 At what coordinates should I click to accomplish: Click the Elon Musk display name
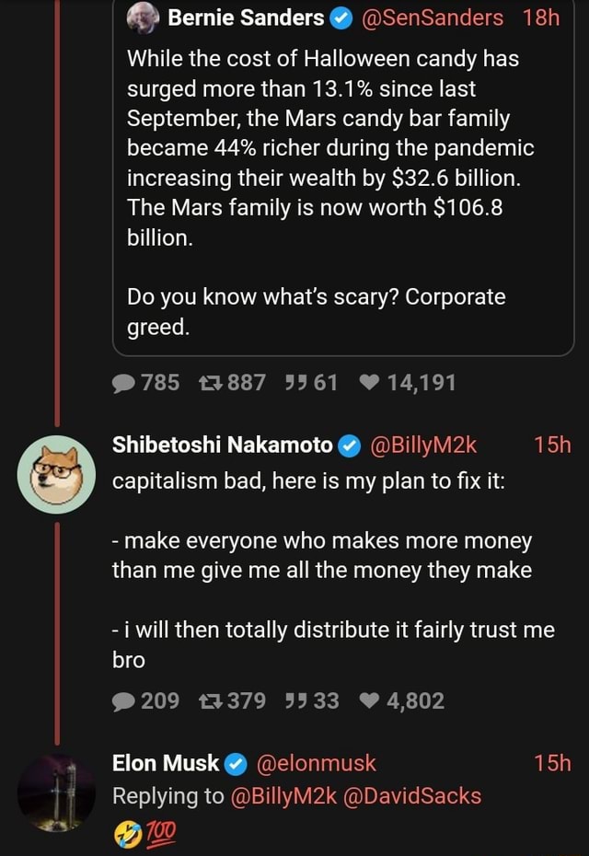165,762
